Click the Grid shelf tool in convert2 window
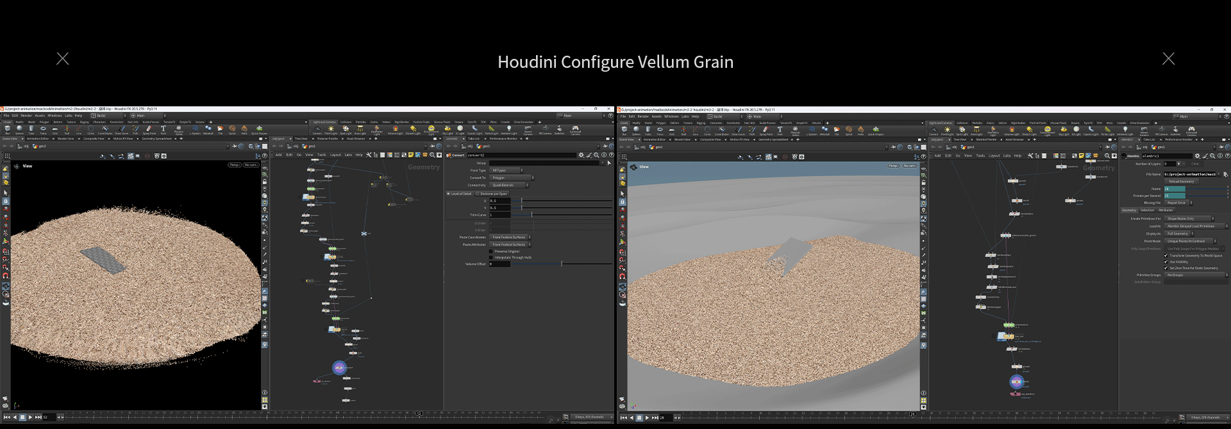Screen dimensions: 1231x429 (x=55, y=130)
